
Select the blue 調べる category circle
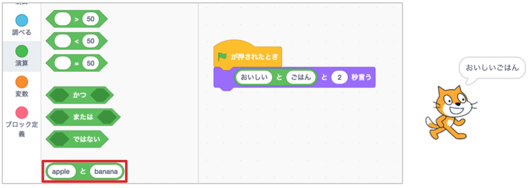[x=22, y=21]
